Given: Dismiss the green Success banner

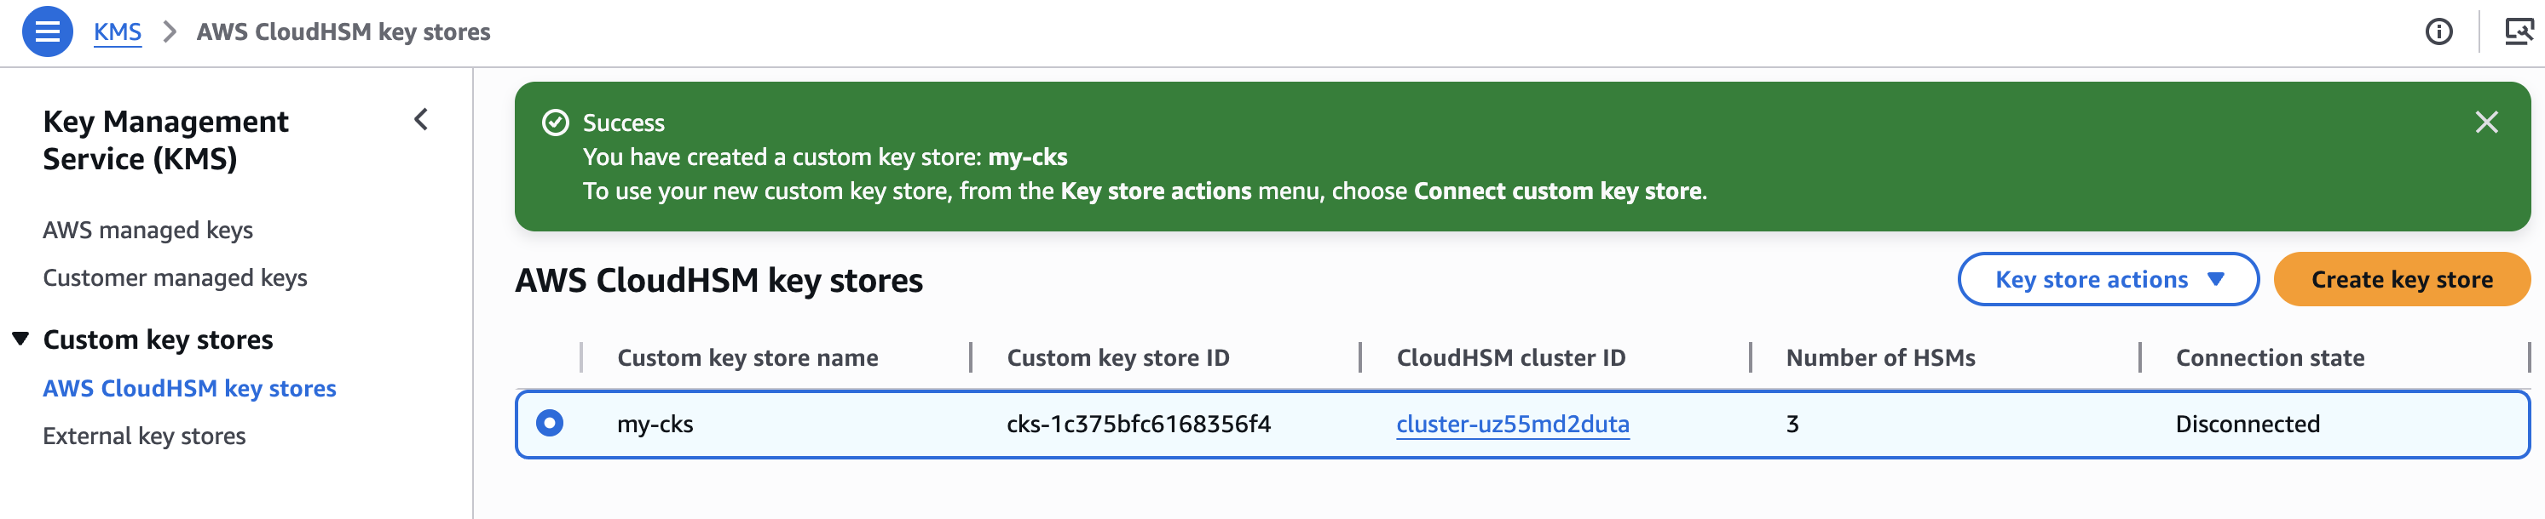Looking at the screenshot, I should [2485, 123].
